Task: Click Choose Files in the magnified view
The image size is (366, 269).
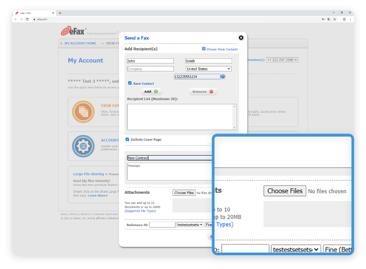Action: 285,191
